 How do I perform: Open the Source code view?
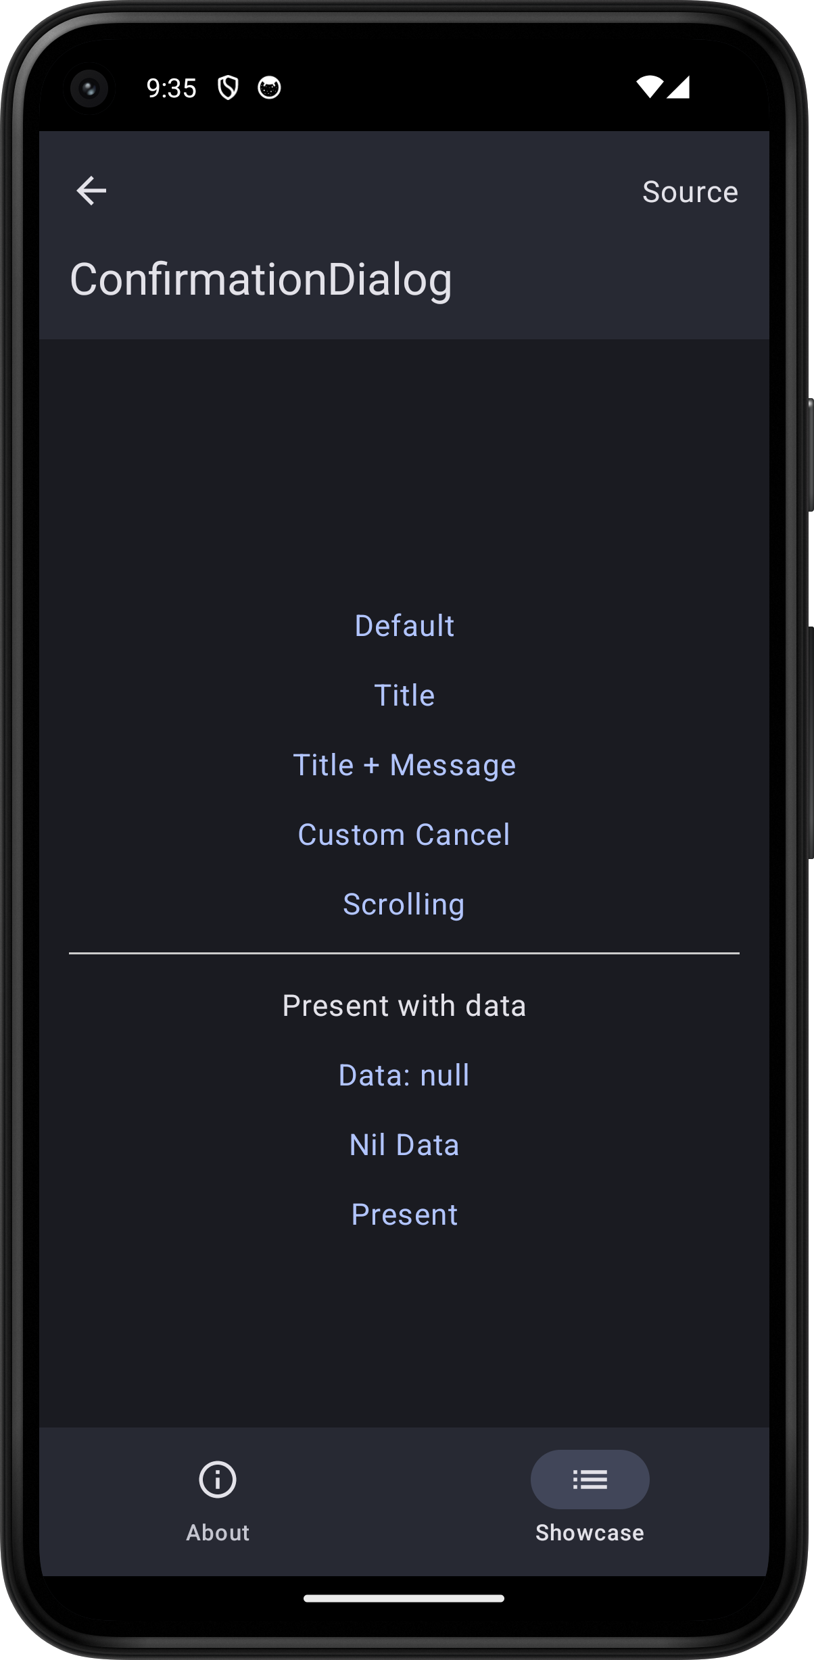[690, 191]
